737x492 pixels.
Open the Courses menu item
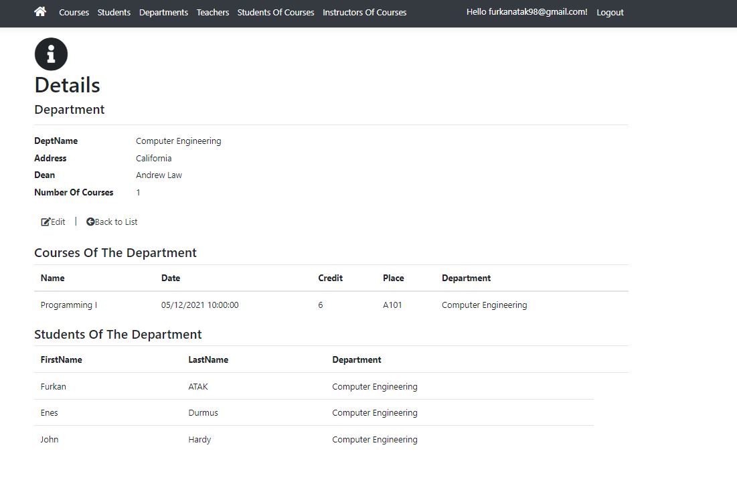(74, 12)
